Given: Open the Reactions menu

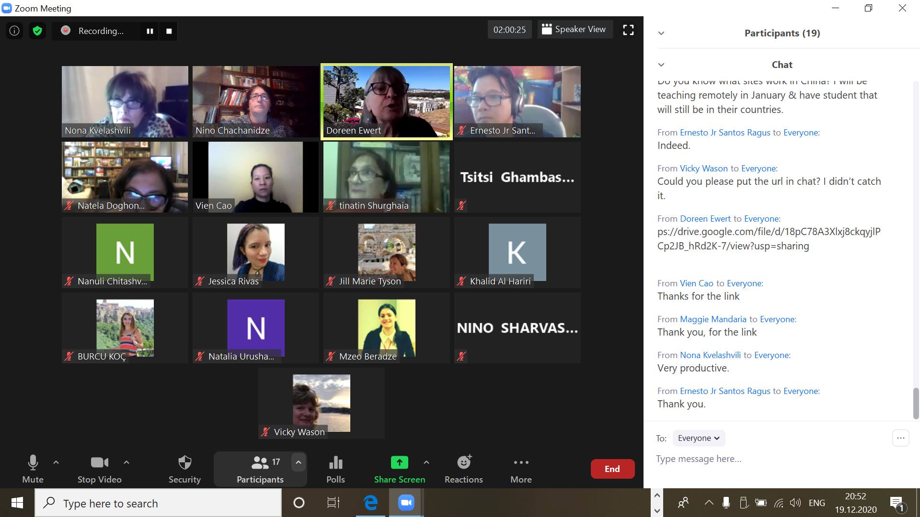Looking at the screenshot, I should pyautogui.click(x=463, y=469).
